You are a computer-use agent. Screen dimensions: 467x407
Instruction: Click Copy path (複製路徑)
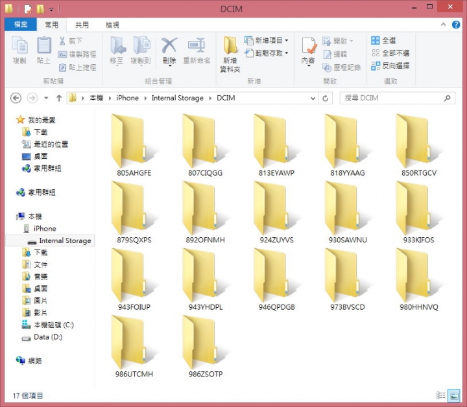click(77, 54)
